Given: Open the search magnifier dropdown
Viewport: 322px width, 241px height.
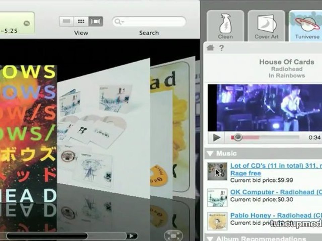Looking at the screenshot, I should click(119, 21).
